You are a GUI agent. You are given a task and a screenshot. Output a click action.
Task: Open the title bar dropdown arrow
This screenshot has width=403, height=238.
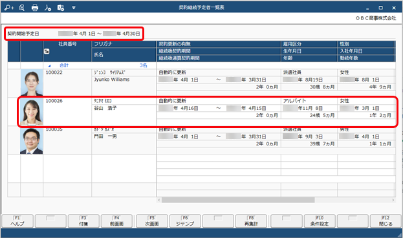pos(74,8)
